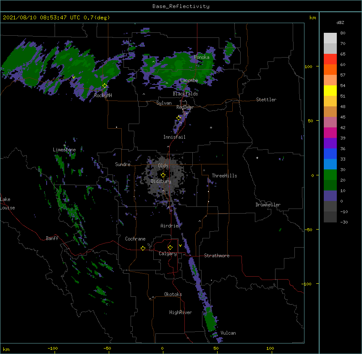
Task: Click the yellow marker south of RedDeer
Action: tap(179, 118)
